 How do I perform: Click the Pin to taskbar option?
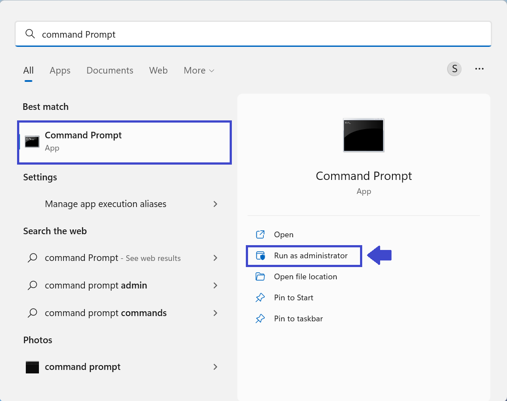(298, 319)
